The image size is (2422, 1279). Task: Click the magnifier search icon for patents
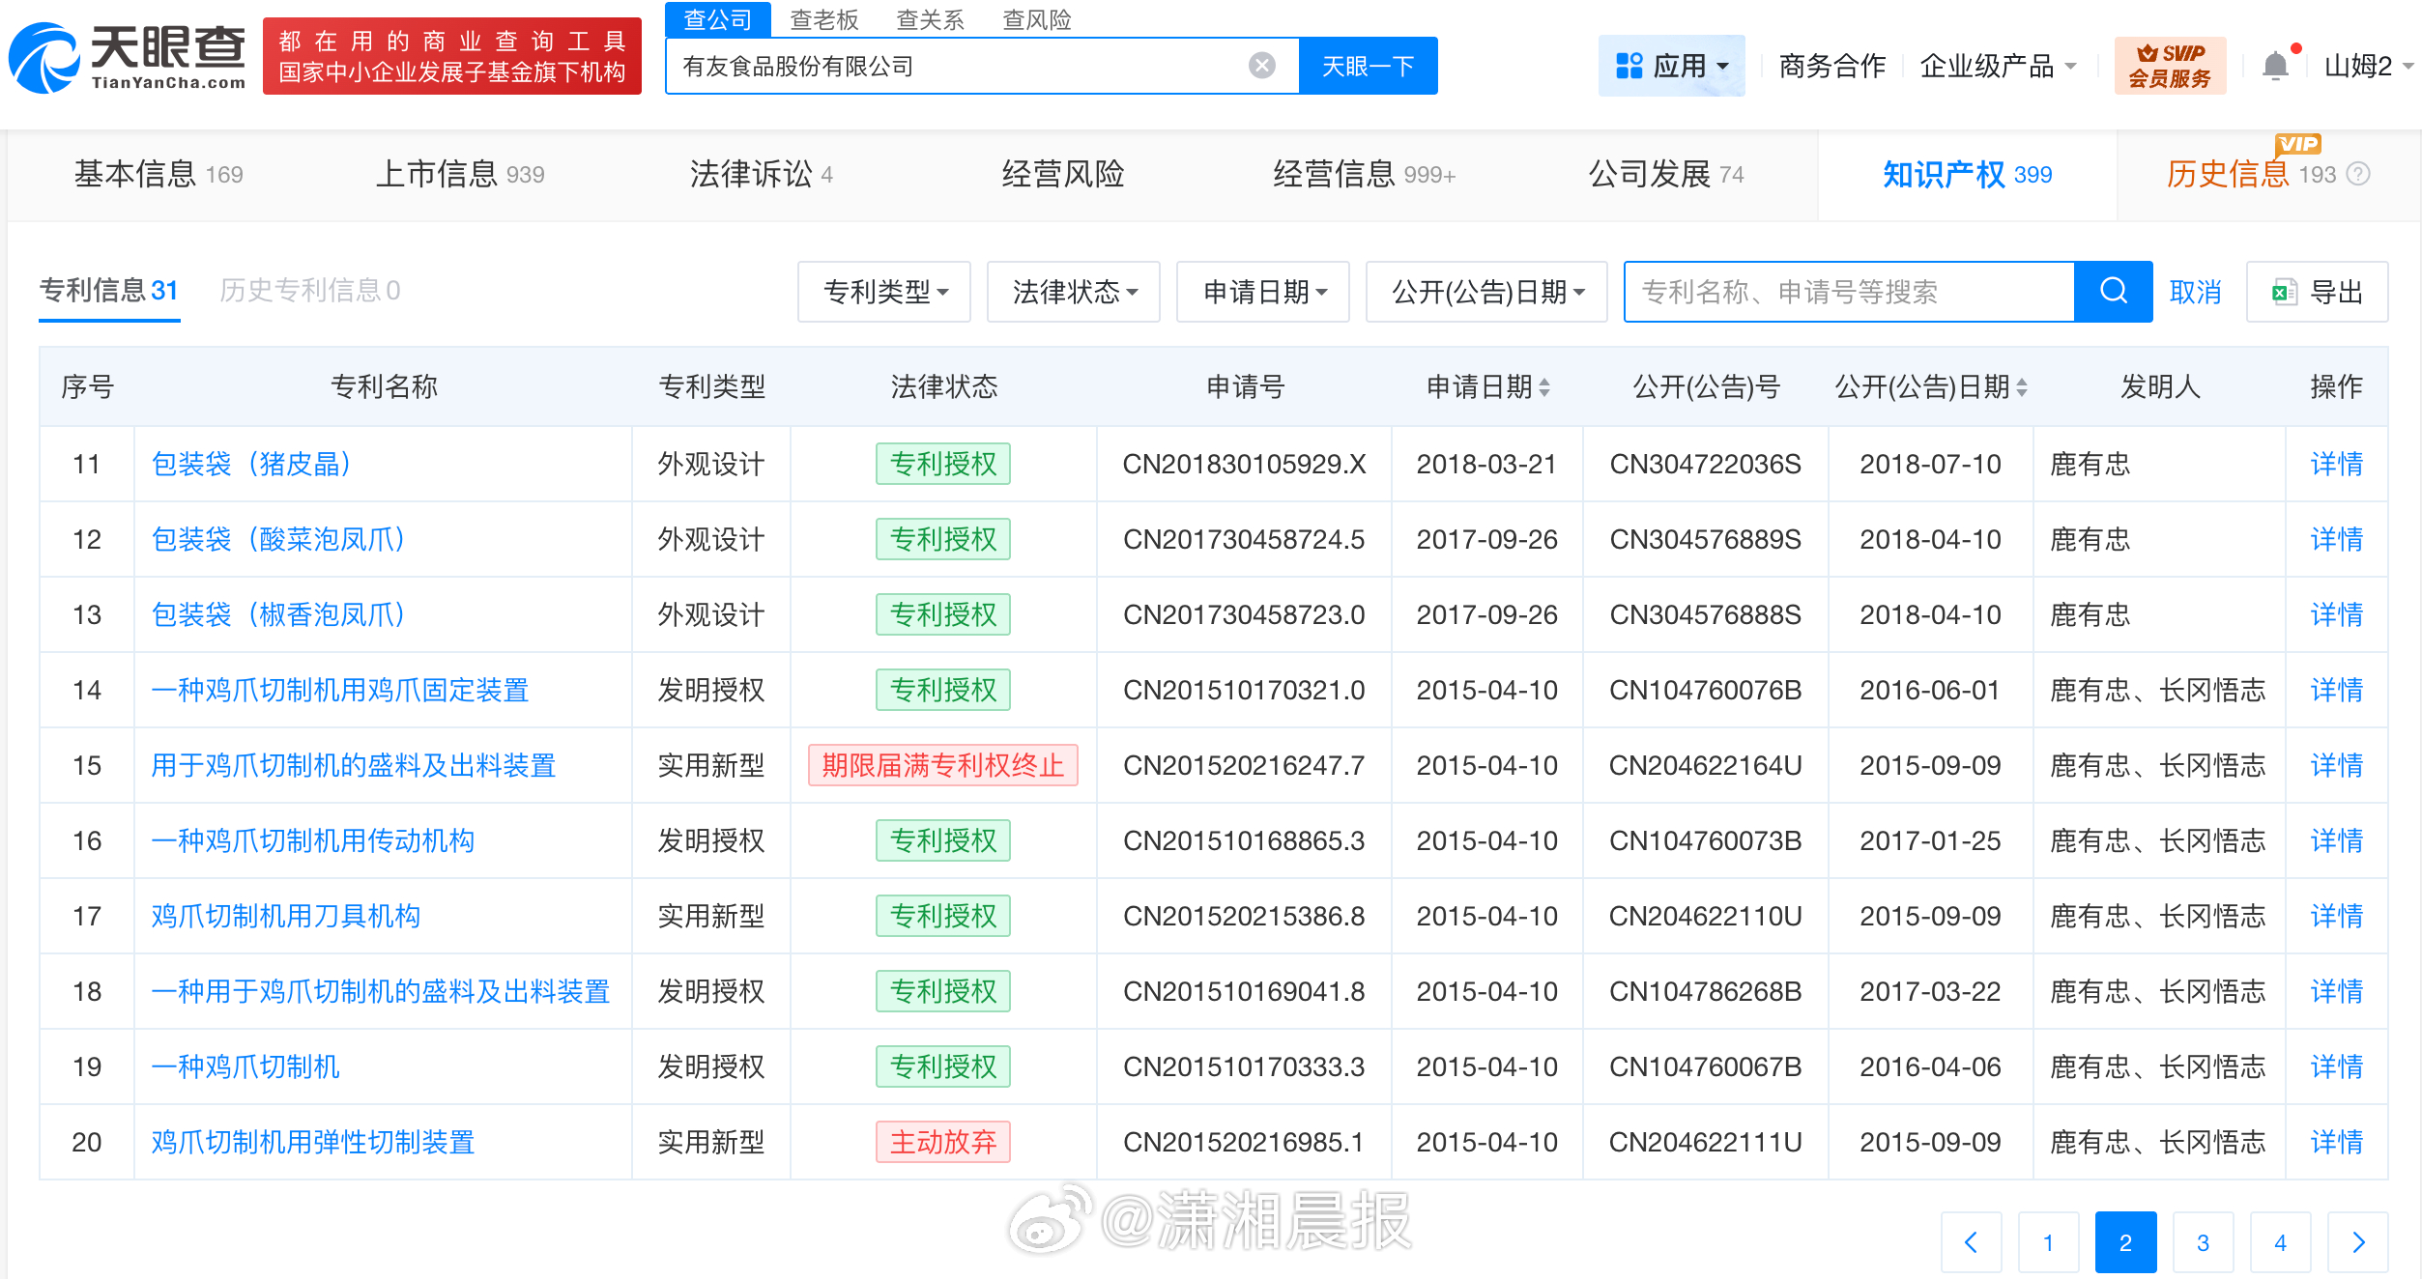2113,291
